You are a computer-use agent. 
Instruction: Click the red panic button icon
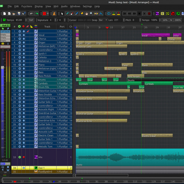point(44,14)
